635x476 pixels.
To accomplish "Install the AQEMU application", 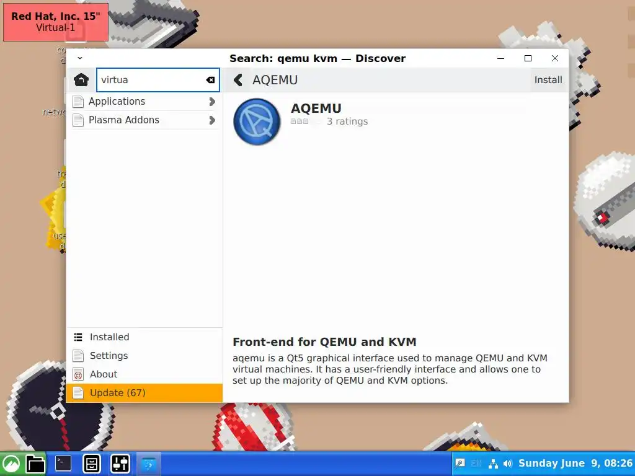I will [548, 80].
